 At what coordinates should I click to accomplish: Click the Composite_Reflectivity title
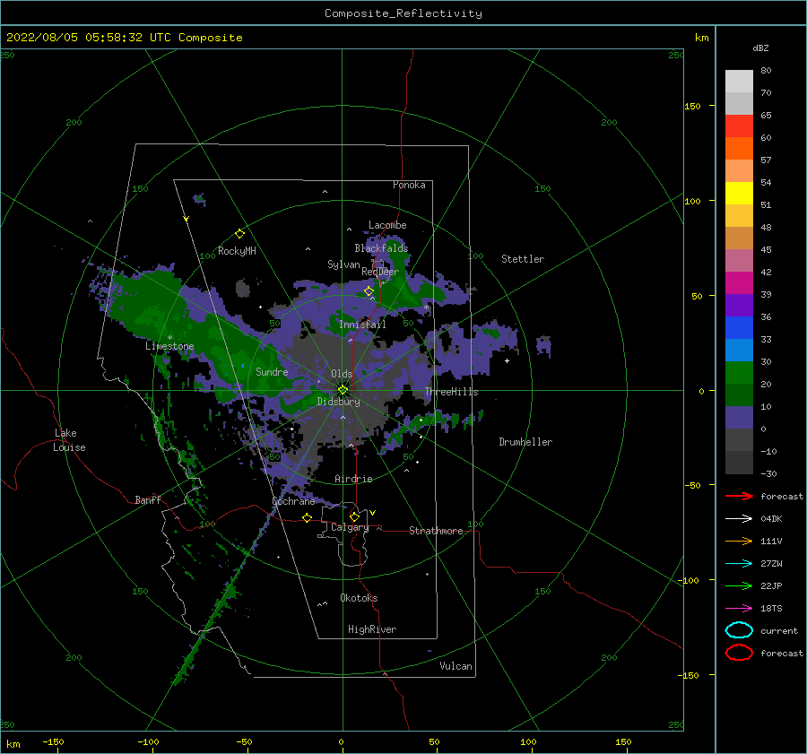403,13
